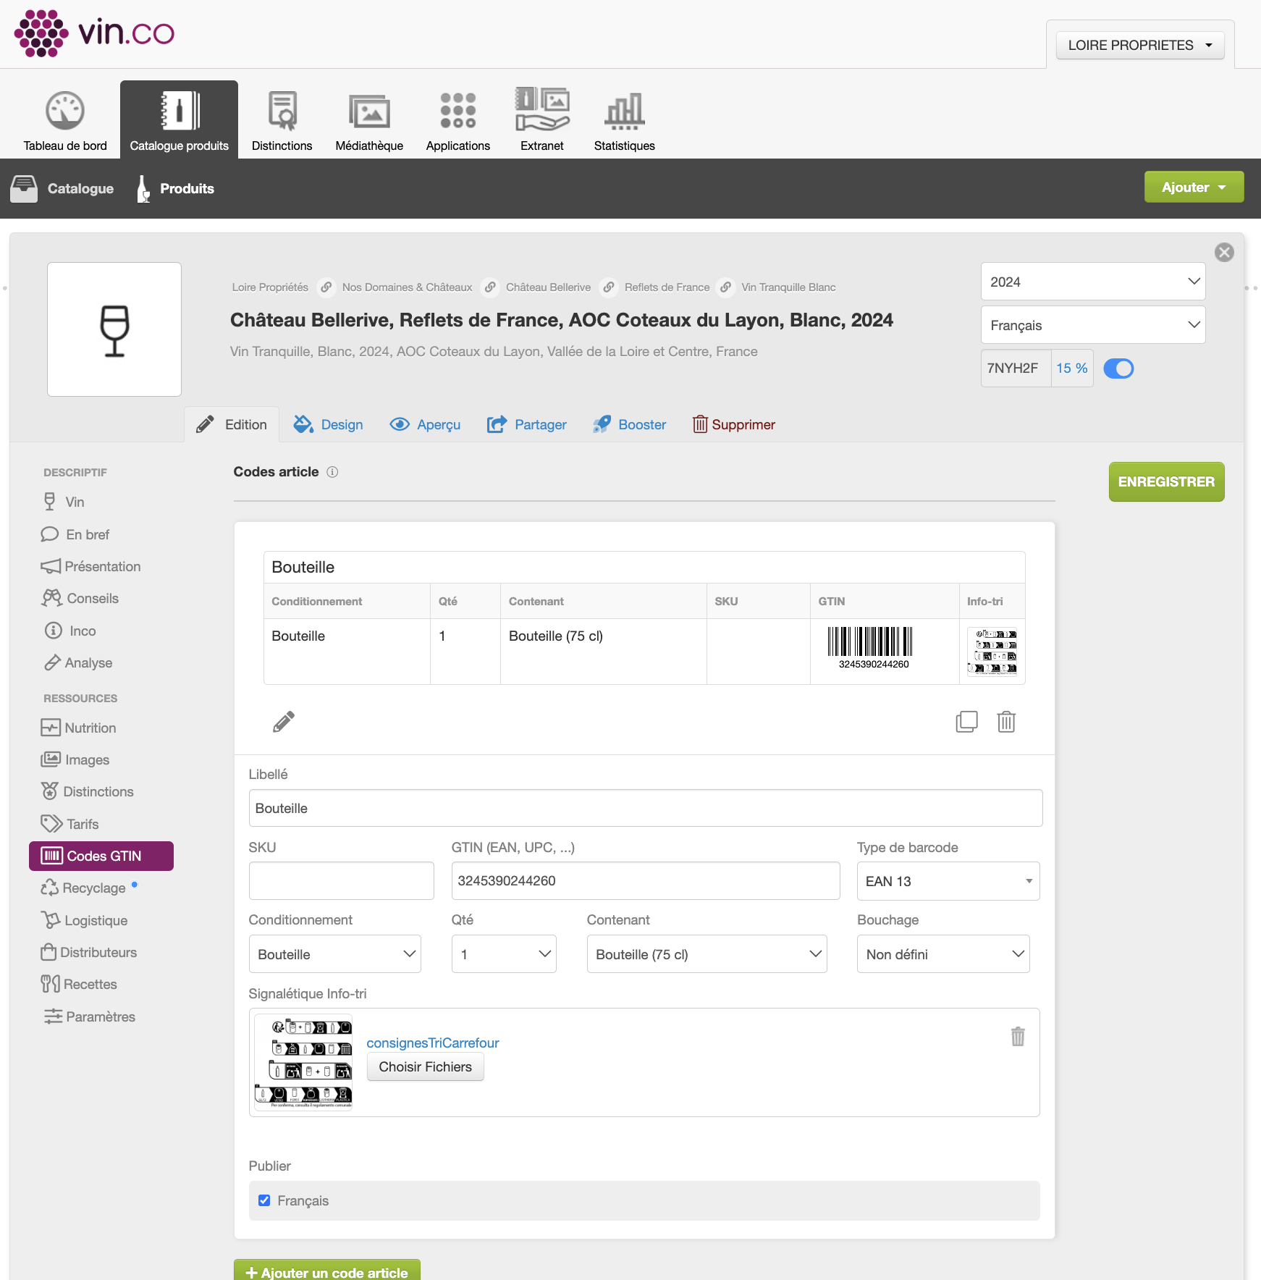Open Recyclage sidebar item
Screen dimensions: 1261x1280
[84, 888]
